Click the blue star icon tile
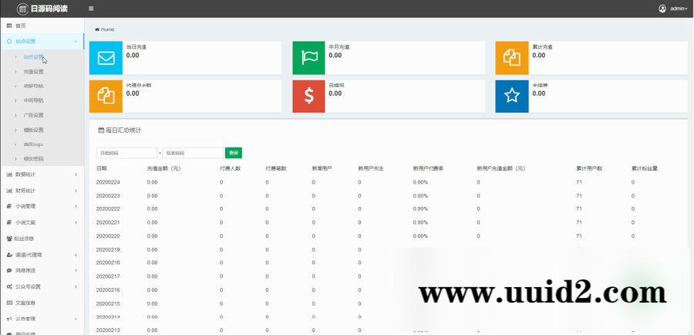 point(512,96)
